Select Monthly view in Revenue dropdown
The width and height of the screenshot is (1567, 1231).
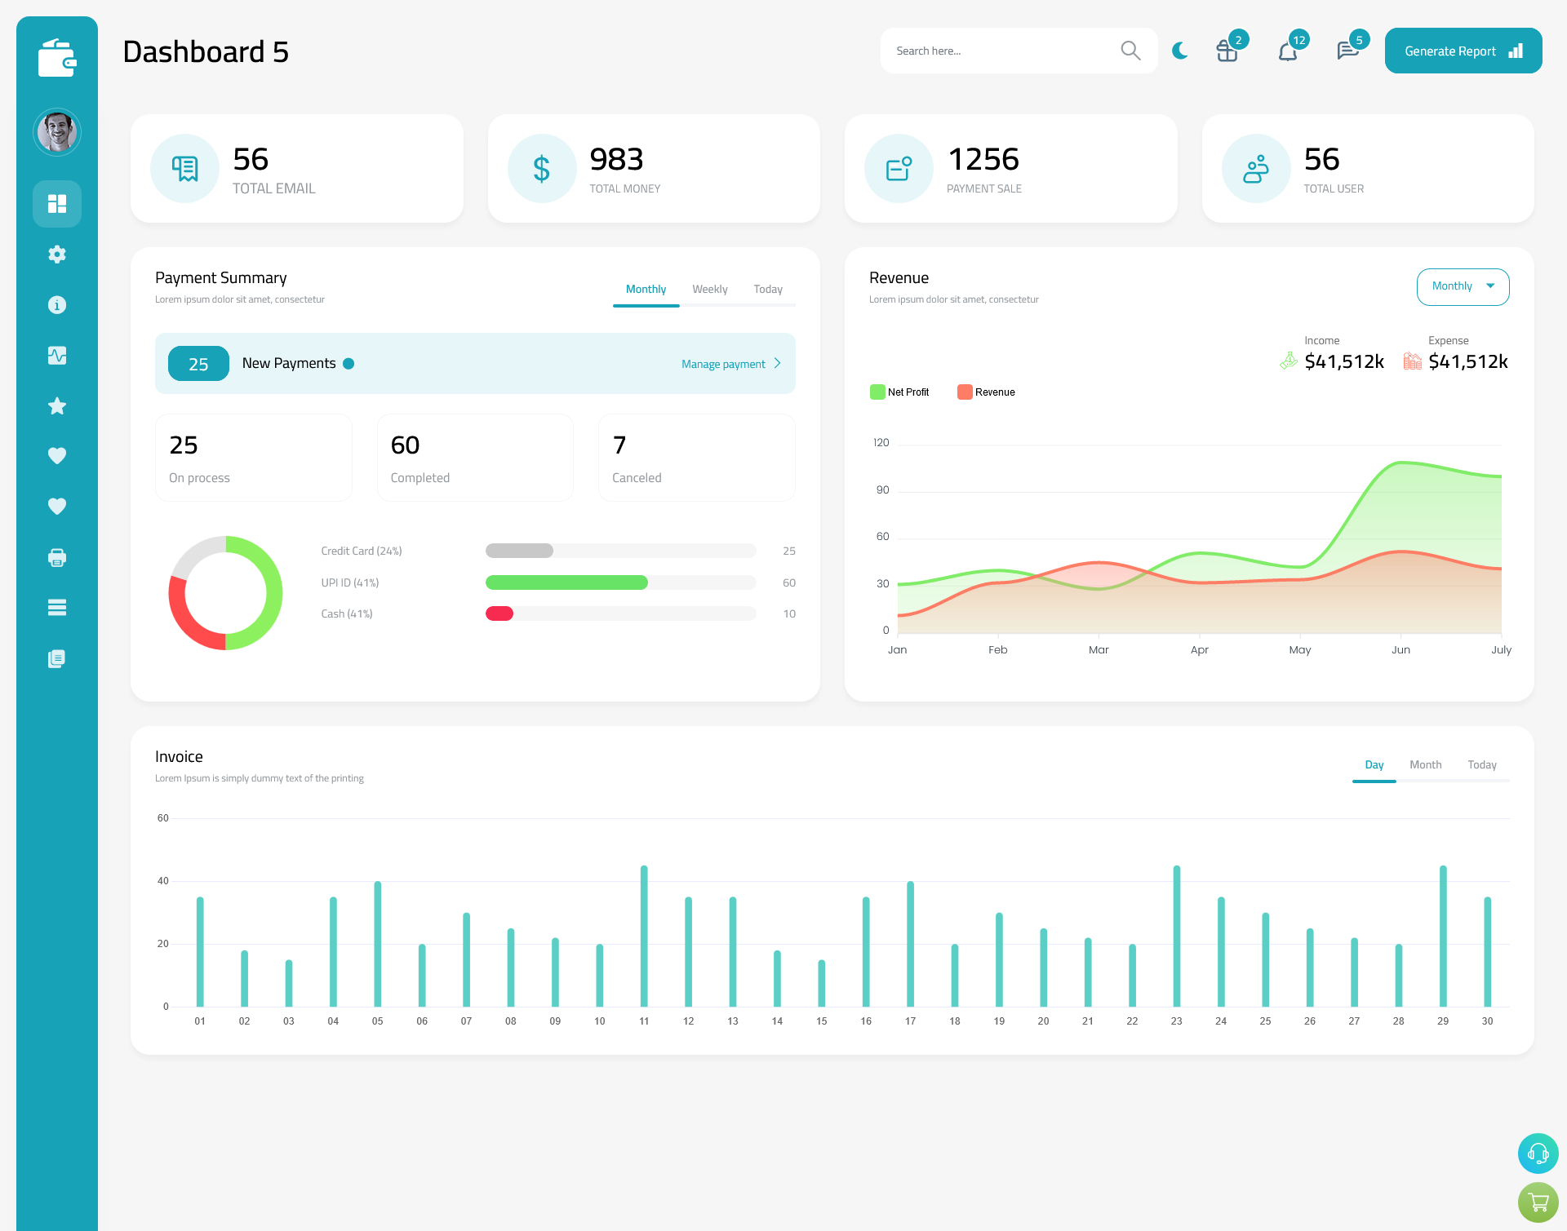(x=1462, y=286)
